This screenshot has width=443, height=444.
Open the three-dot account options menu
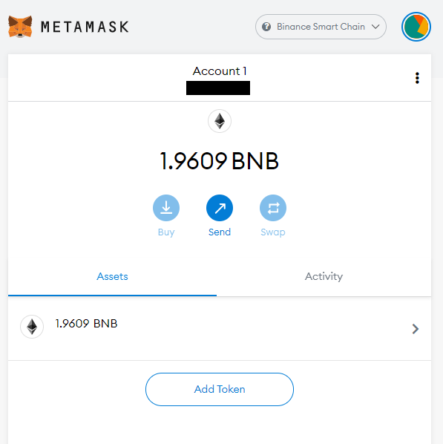417,78
